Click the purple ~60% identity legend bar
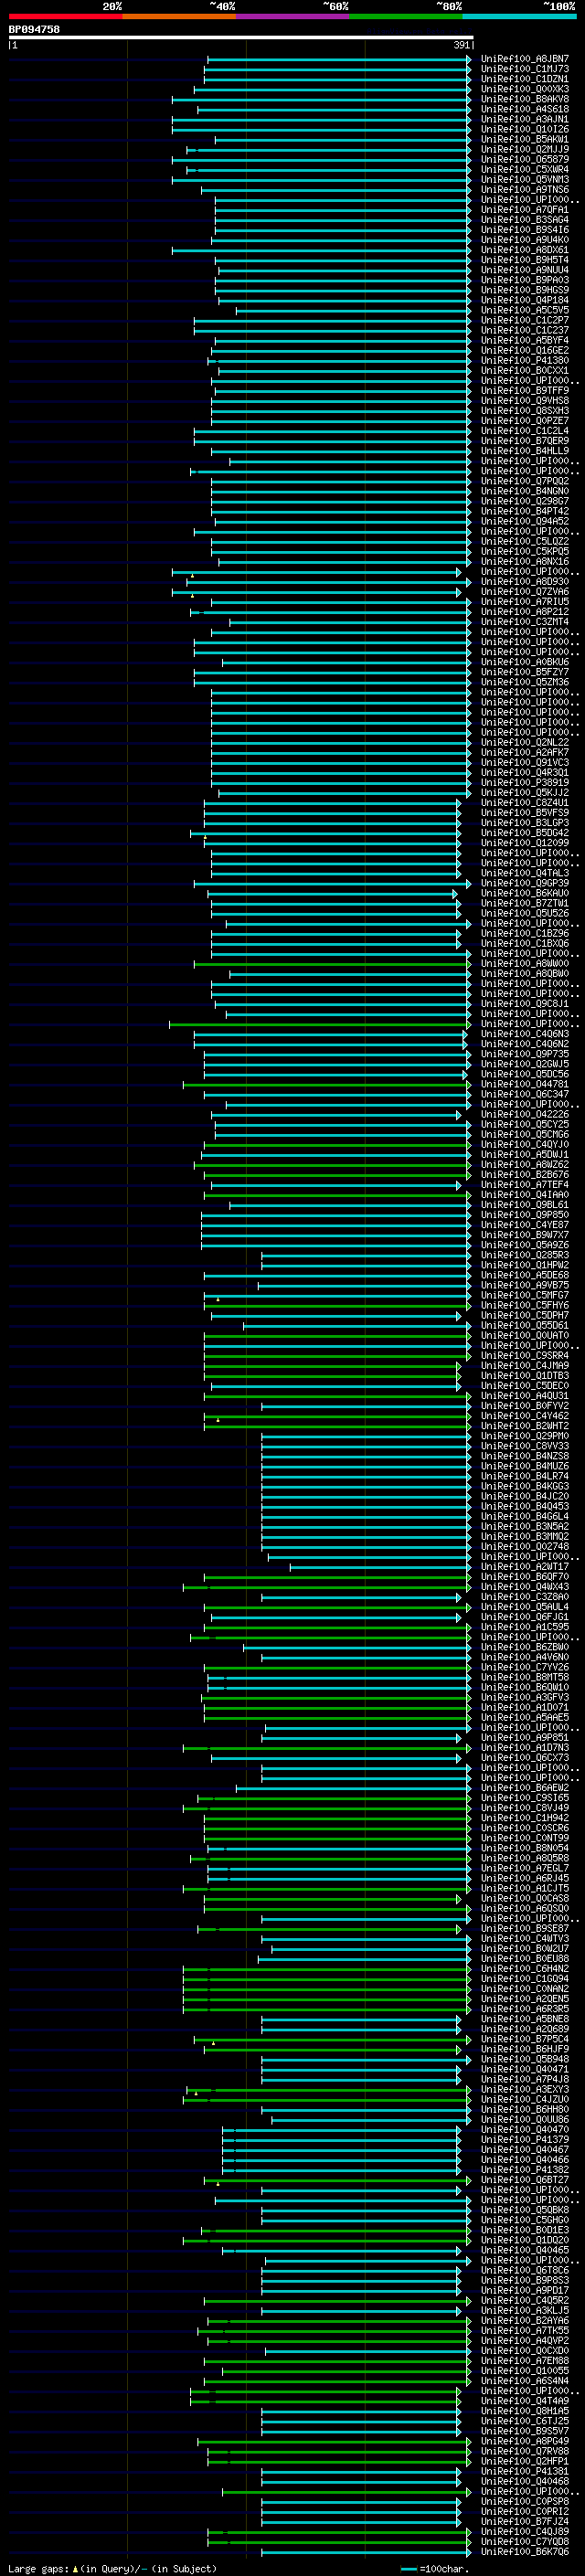Screen dimensions: 585x2576 click(x=293, y=17)
